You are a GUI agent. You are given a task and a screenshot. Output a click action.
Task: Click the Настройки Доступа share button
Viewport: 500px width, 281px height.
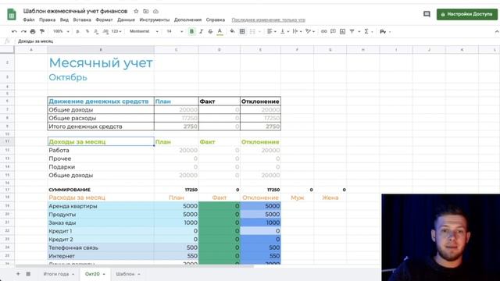pyautogui.click(x=467, y=14)
